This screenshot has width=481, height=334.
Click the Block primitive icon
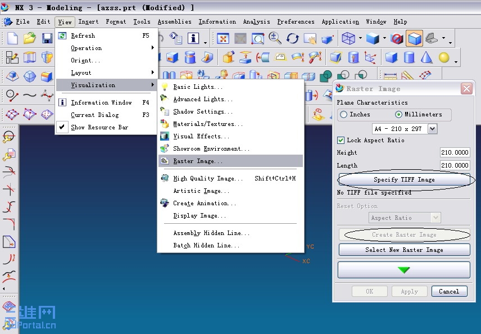click(x=392, y=57)
